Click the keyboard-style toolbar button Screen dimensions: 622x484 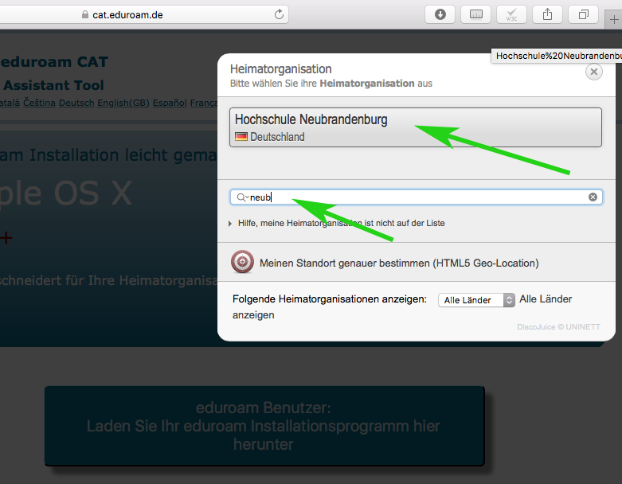coord(475,14)
